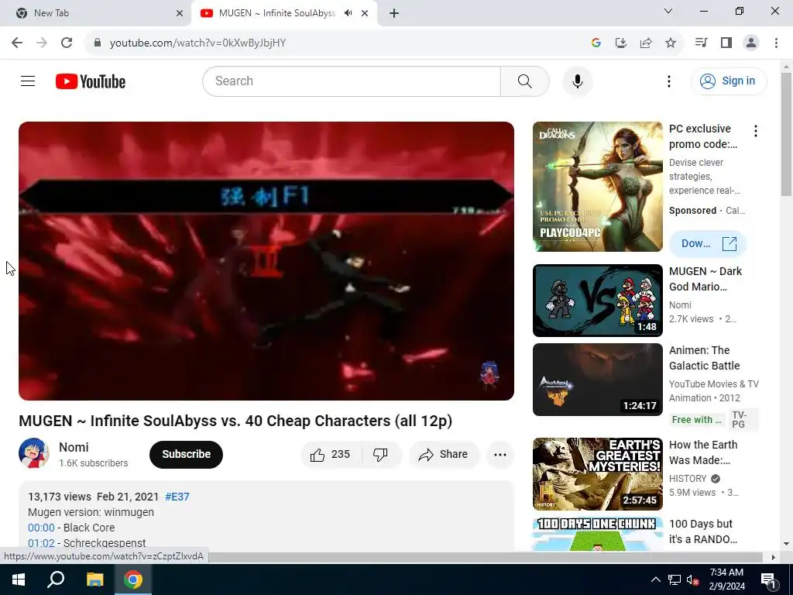Viewport: 793px width, 595px height.
Task: Open the Windows Start menu
Action: click(19, 580)
